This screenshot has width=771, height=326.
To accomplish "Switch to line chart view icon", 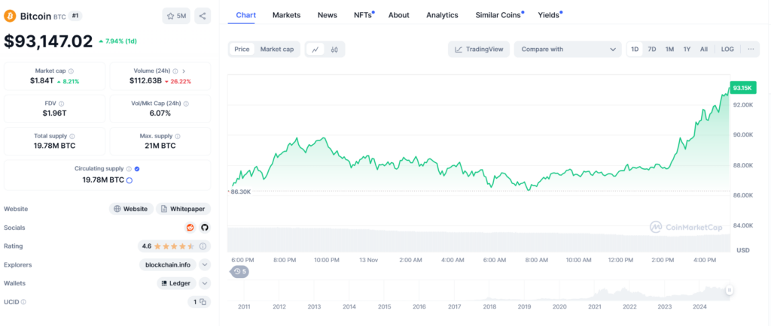I will coord(315,49).
